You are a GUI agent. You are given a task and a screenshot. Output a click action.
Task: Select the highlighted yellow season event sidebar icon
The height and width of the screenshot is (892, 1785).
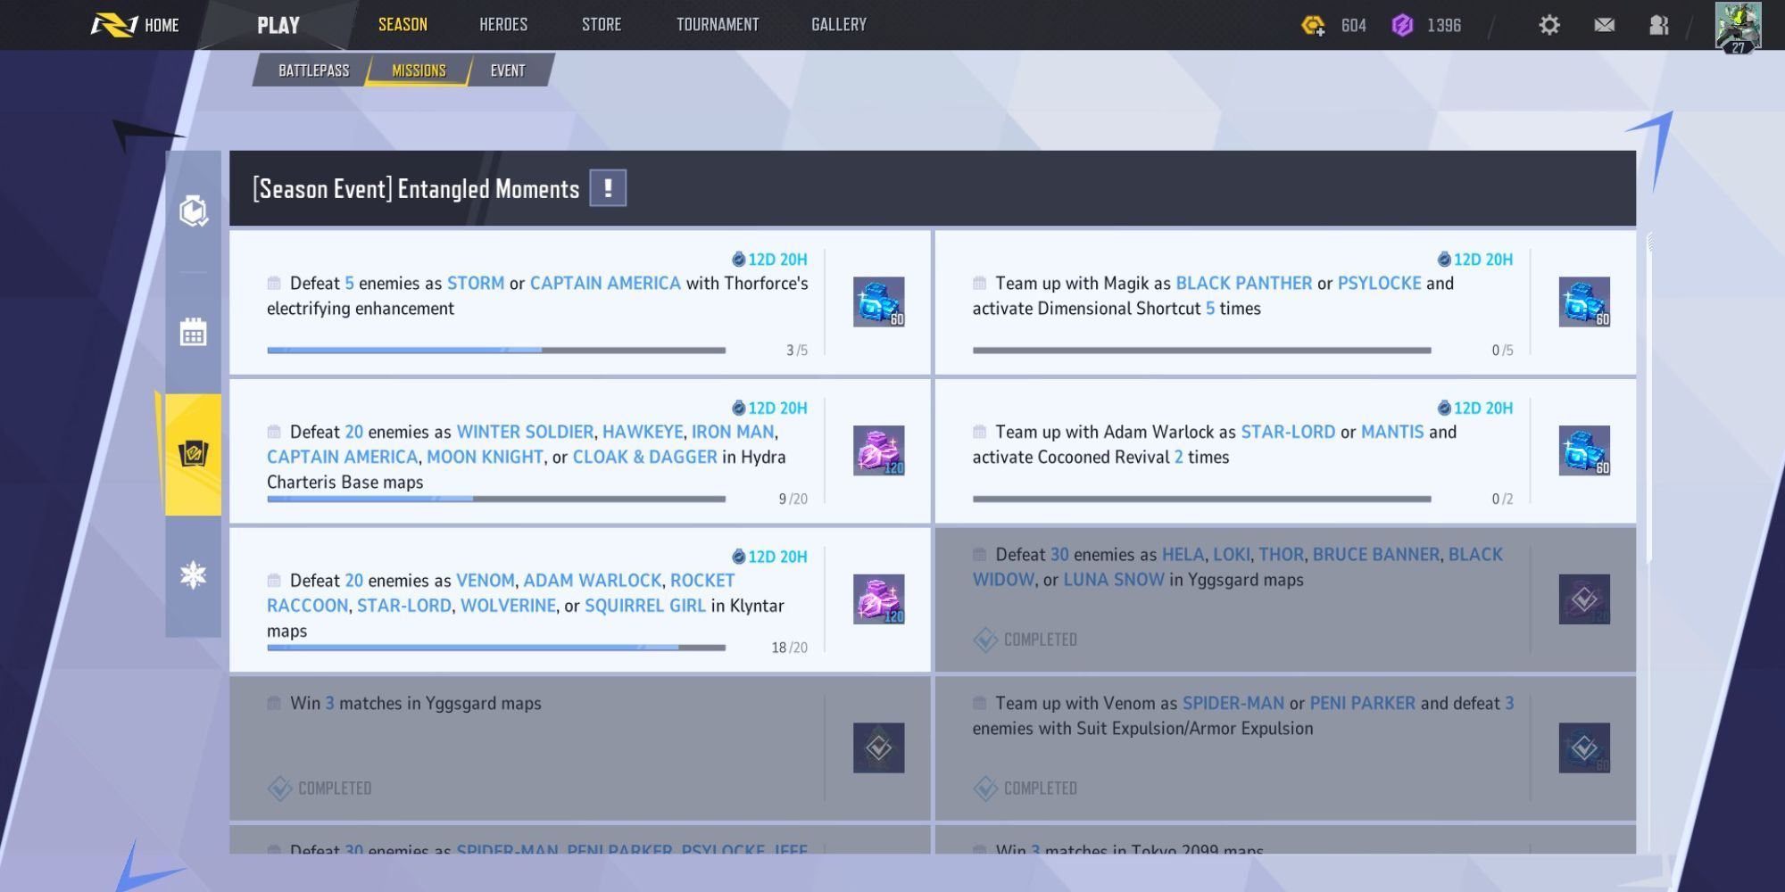pos(193,454)
